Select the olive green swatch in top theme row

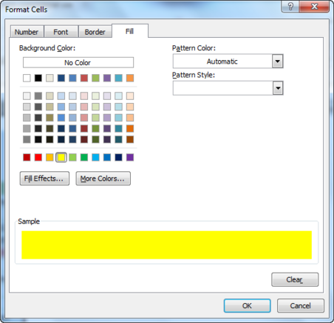click(95, 78)
